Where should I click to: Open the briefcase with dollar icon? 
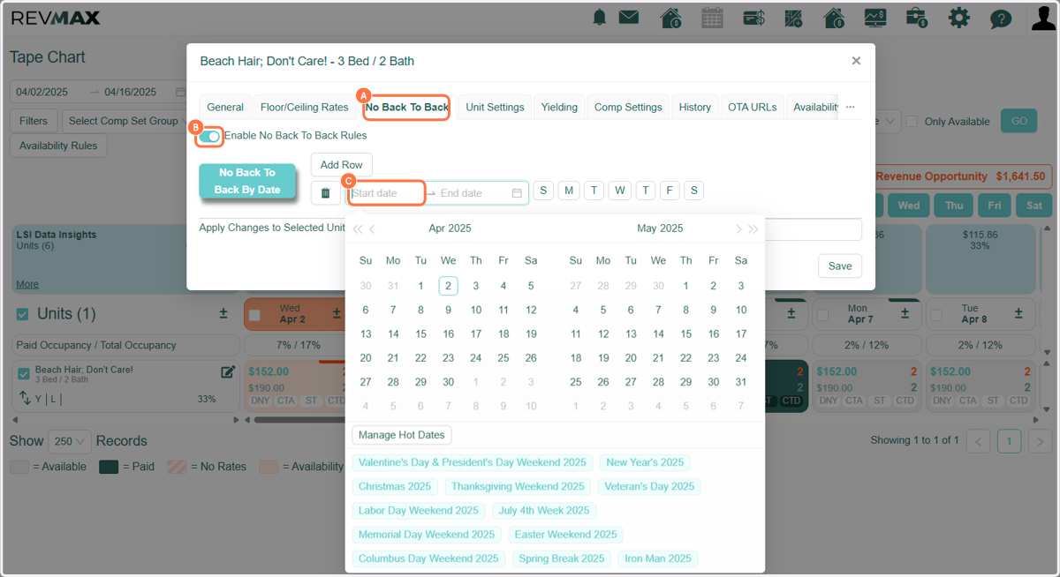[916, 18]
